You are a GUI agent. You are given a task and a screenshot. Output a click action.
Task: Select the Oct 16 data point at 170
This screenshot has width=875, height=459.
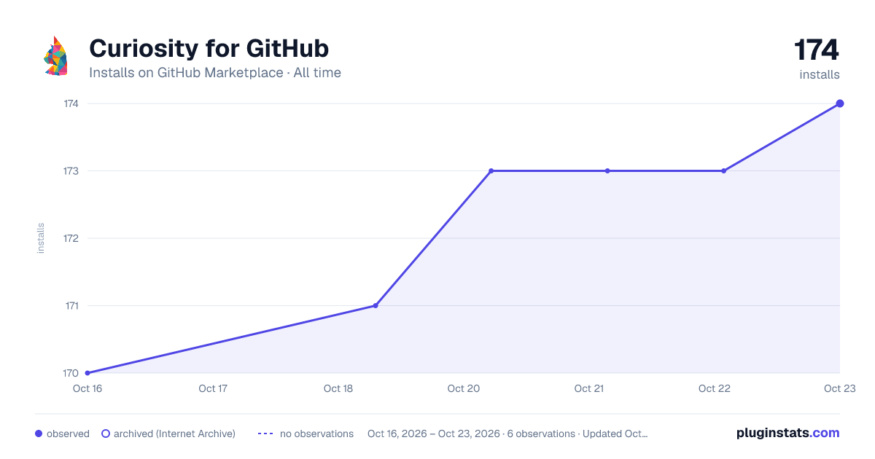[87, 373]
